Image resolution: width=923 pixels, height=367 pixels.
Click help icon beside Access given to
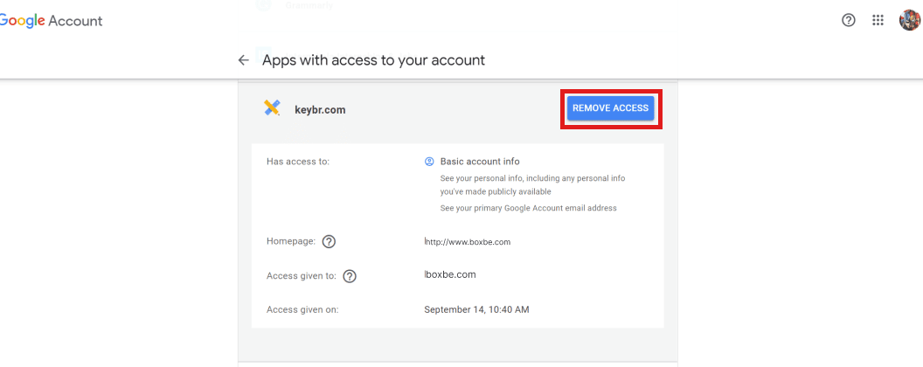point(350,276)
